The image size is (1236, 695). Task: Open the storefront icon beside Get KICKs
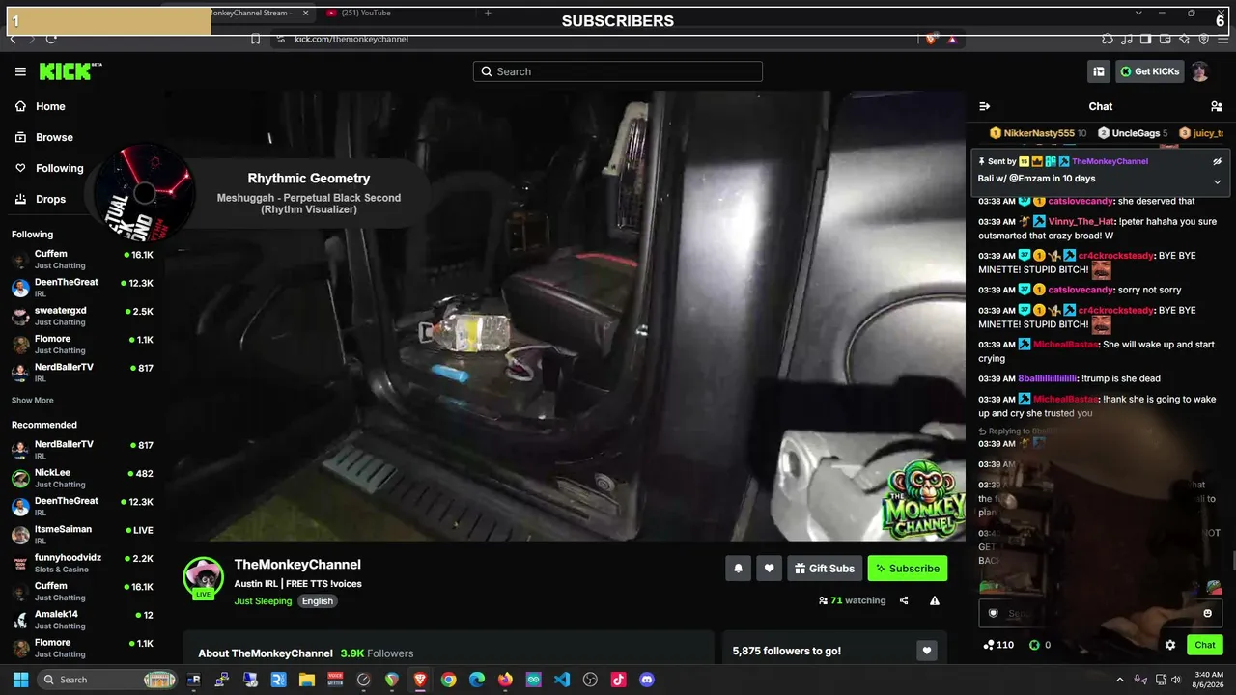1099,71
